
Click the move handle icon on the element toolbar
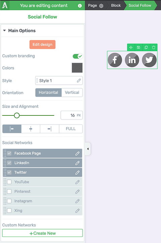pos(131,47)
